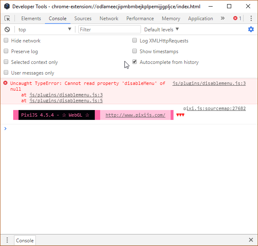This screenshot has height=246, width=258.
Task: Follow the stack trace link disablemenu.js:3
Action: coord(66,95)
